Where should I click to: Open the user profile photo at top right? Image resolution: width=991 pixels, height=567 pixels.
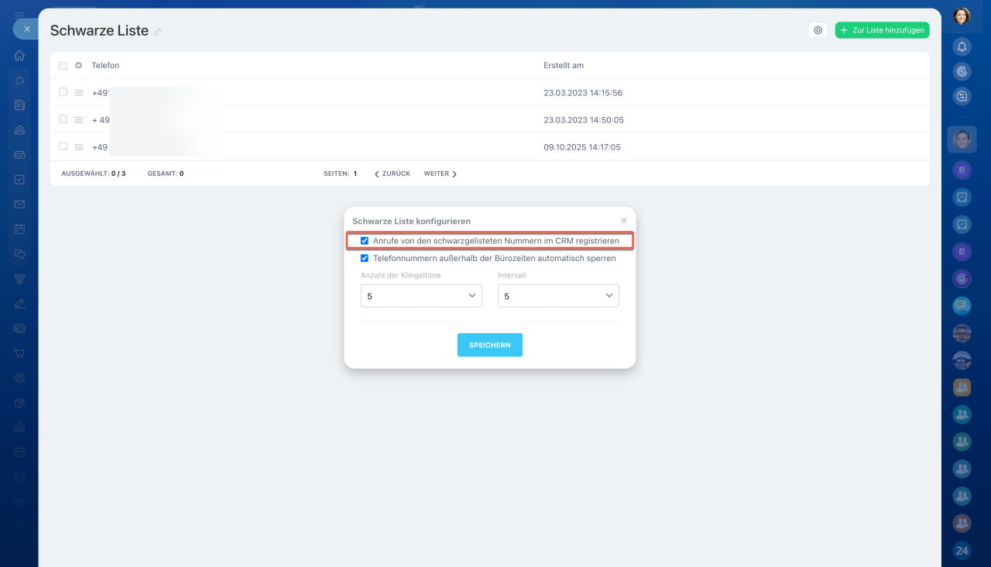click(962, 16)
